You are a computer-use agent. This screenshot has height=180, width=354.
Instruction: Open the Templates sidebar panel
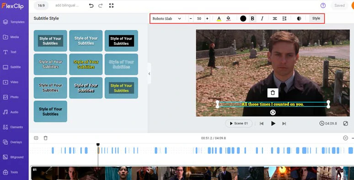[x=14, y=22]
